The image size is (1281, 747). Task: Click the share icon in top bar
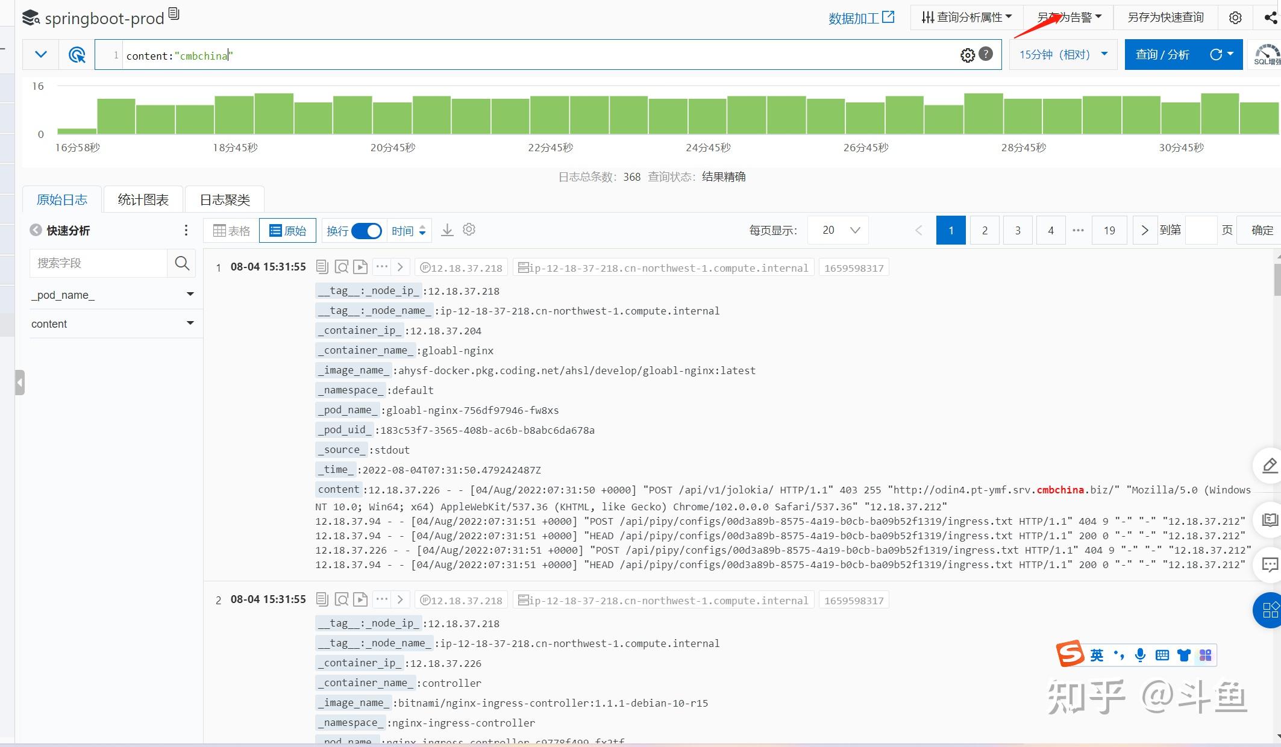coord(1270,17)
